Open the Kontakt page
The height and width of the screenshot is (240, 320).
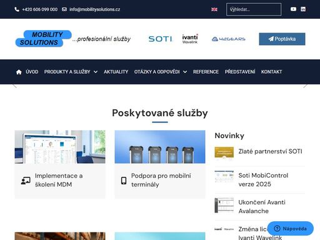(x=272, y=72)
